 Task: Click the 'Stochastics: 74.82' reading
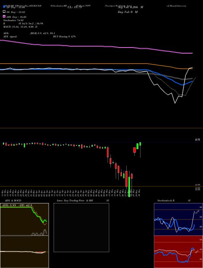point(13,20)
